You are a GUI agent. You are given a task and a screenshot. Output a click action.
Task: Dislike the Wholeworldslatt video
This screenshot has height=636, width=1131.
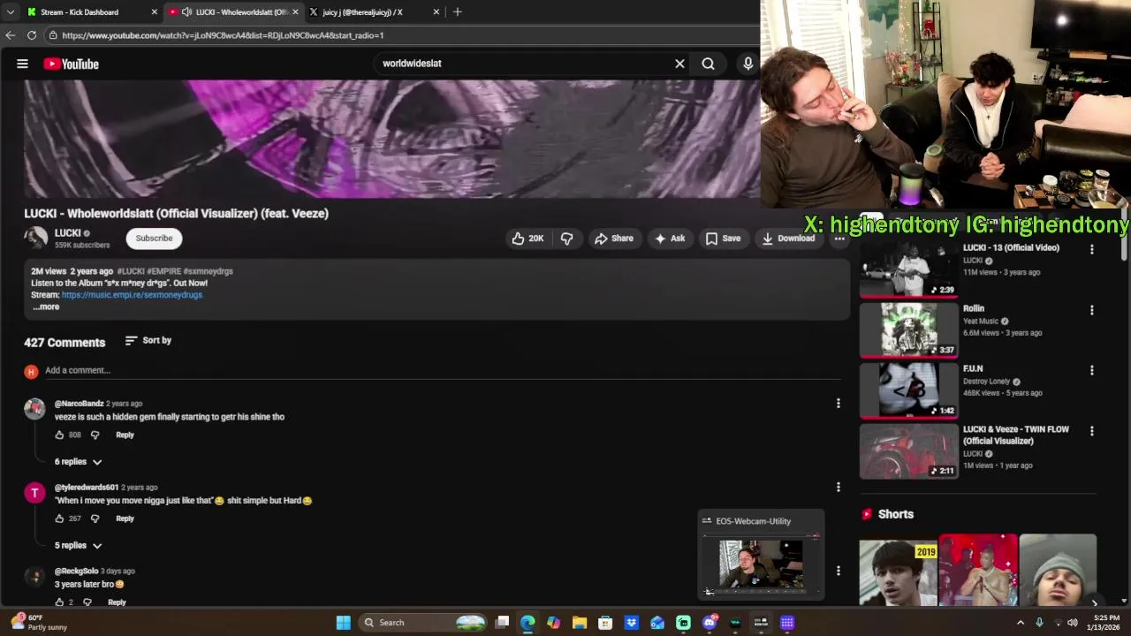566,238
